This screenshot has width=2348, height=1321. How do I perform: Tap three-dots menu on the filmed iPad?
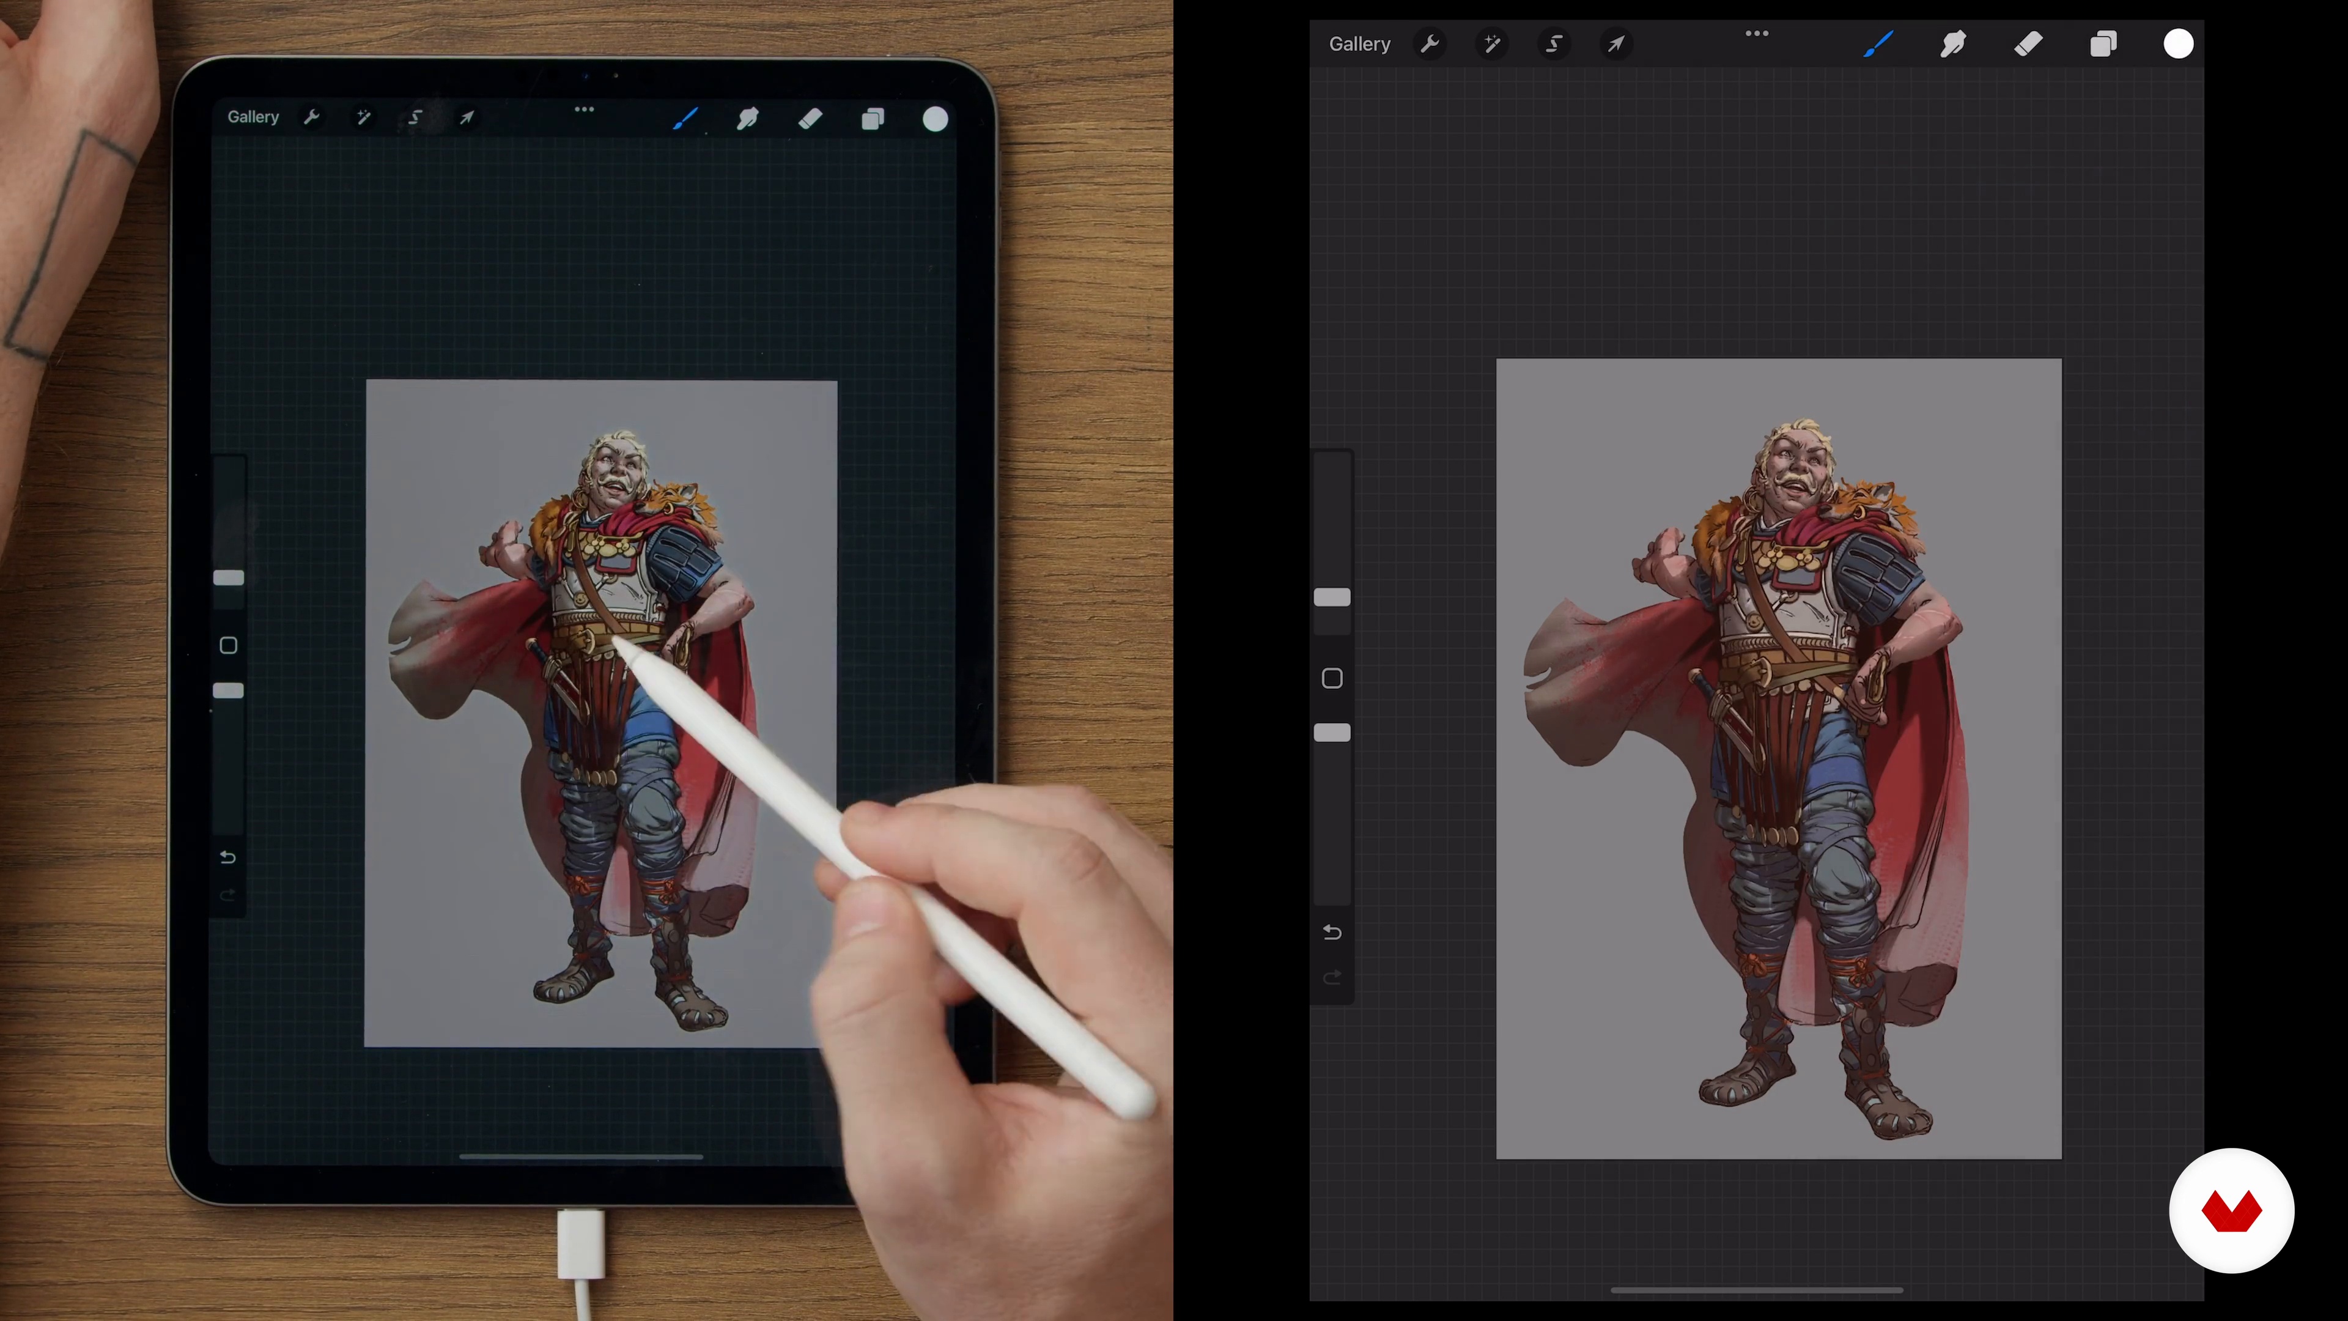click(x=585, y=109)
